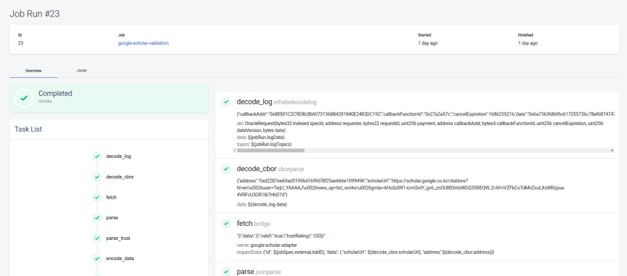Click the Completed status text

[x=55, y=93]
